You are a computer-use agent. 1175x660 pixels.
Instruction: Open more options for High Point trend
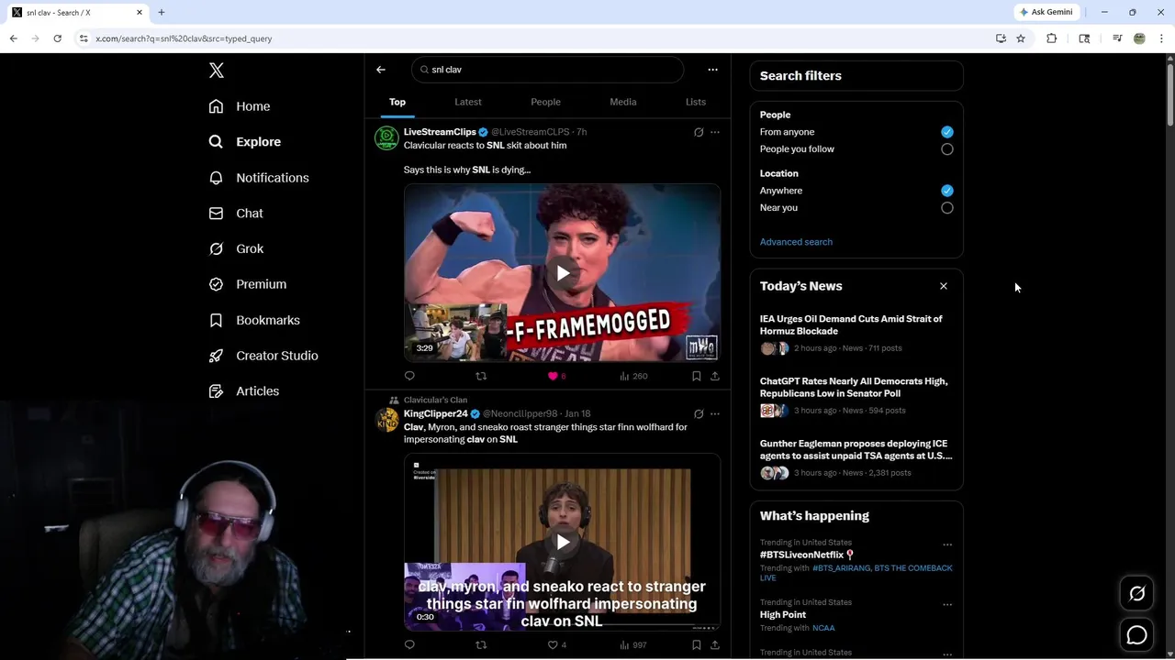click(x=947, y=605)
